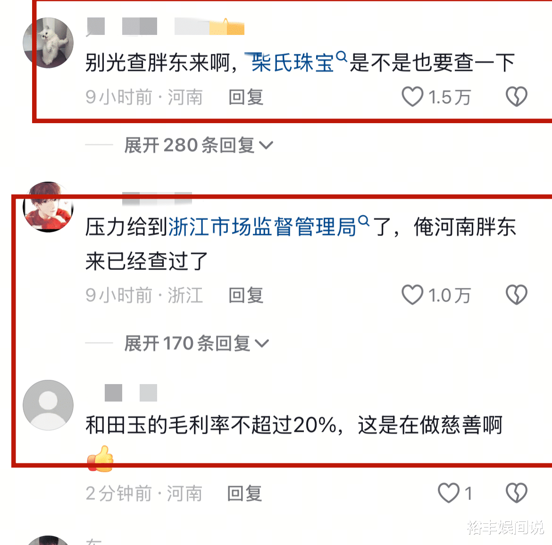Like the 和田玉 comment heart icon
Viewport: 552px width, 545px height.
point(449,493)
